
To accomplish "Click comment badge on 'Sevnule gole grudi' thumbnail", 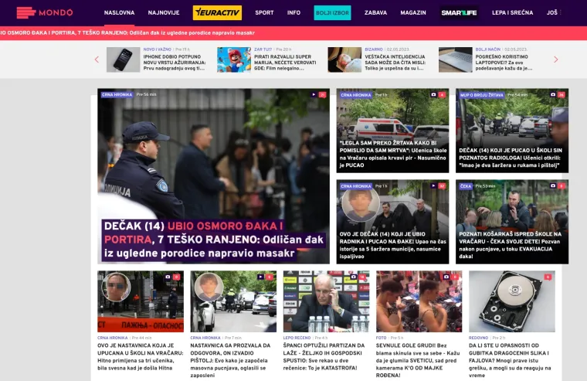I will pyautogui.click(x=455, y=277).
